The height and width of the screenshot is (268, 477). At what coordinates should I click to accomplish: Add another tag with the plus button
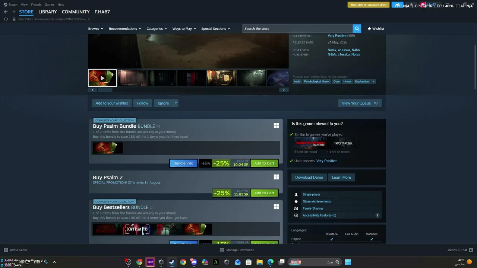(373, 82)
